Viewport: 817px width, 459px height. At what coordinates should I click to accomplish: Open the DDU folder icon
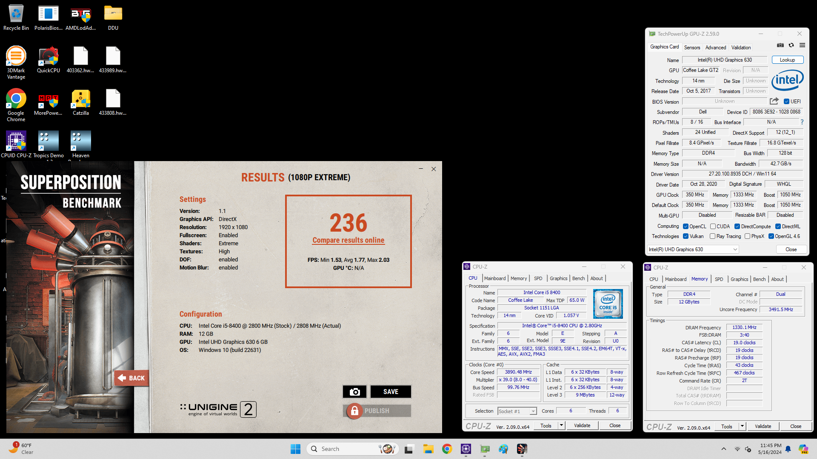pos(113,18)
